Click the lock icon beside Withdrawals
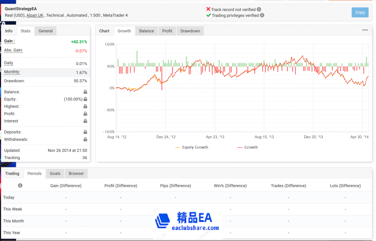 [85, 140]
